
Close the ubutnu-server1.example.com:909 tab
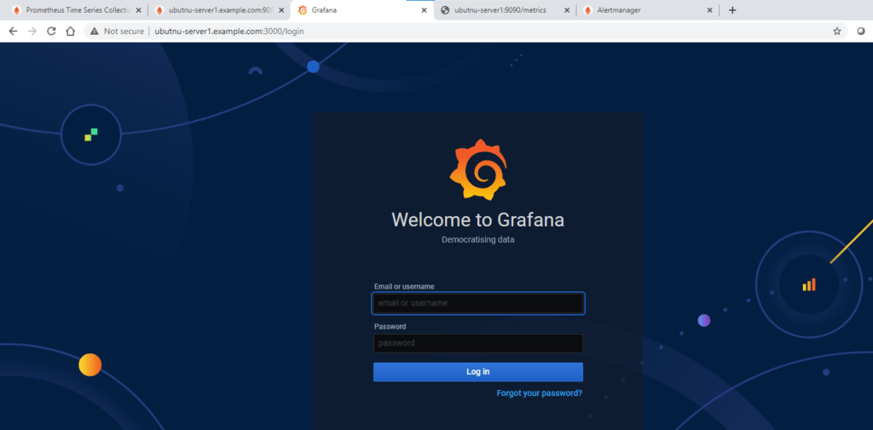tap(281, 10)
